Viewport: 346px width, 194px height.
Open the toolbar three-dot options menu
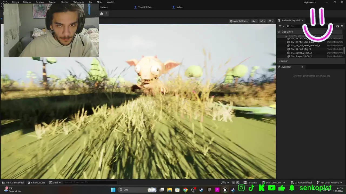point(107,13)
